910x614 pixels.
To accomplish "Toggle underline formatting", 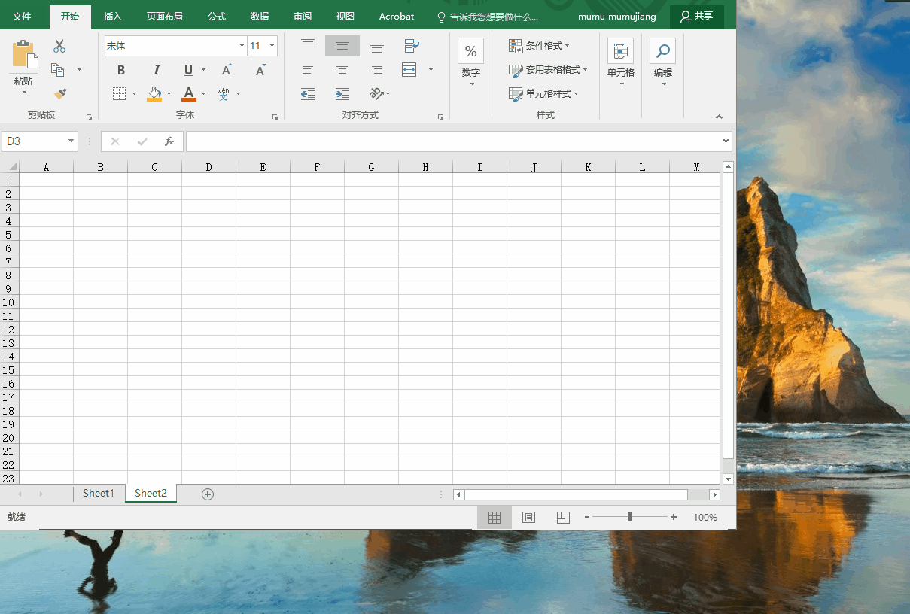I will tap(188, 70).
